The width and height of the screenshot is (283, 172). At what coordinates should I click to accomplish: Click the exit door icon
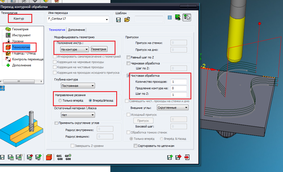(x=187, y=157)
